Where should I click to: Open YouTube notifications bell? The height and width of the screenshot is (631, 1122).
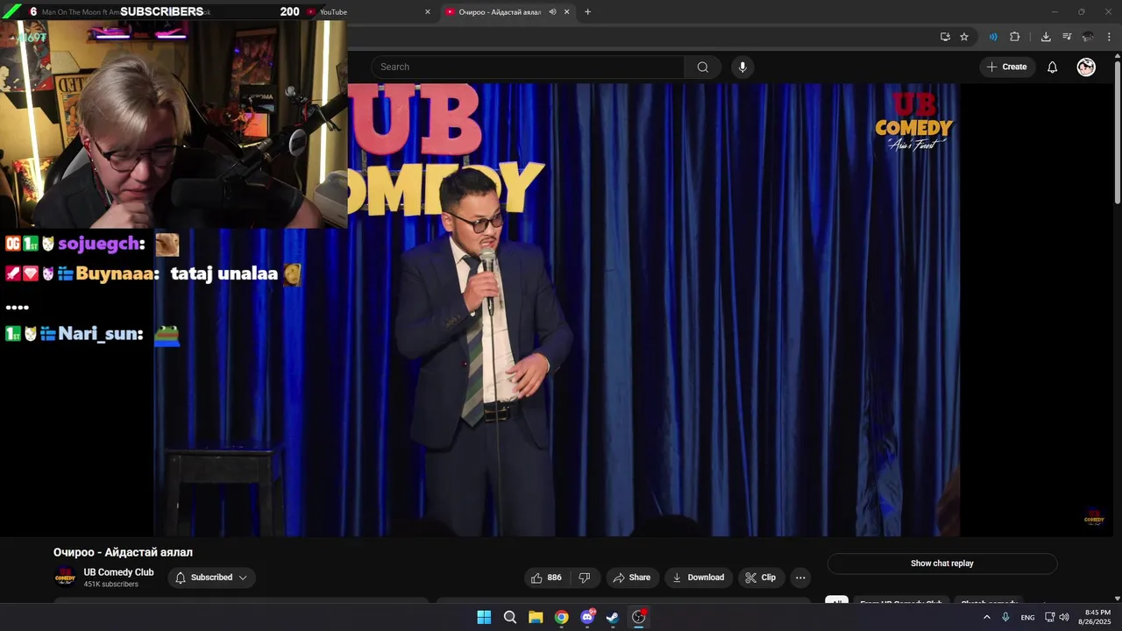tap(1052, 67)
